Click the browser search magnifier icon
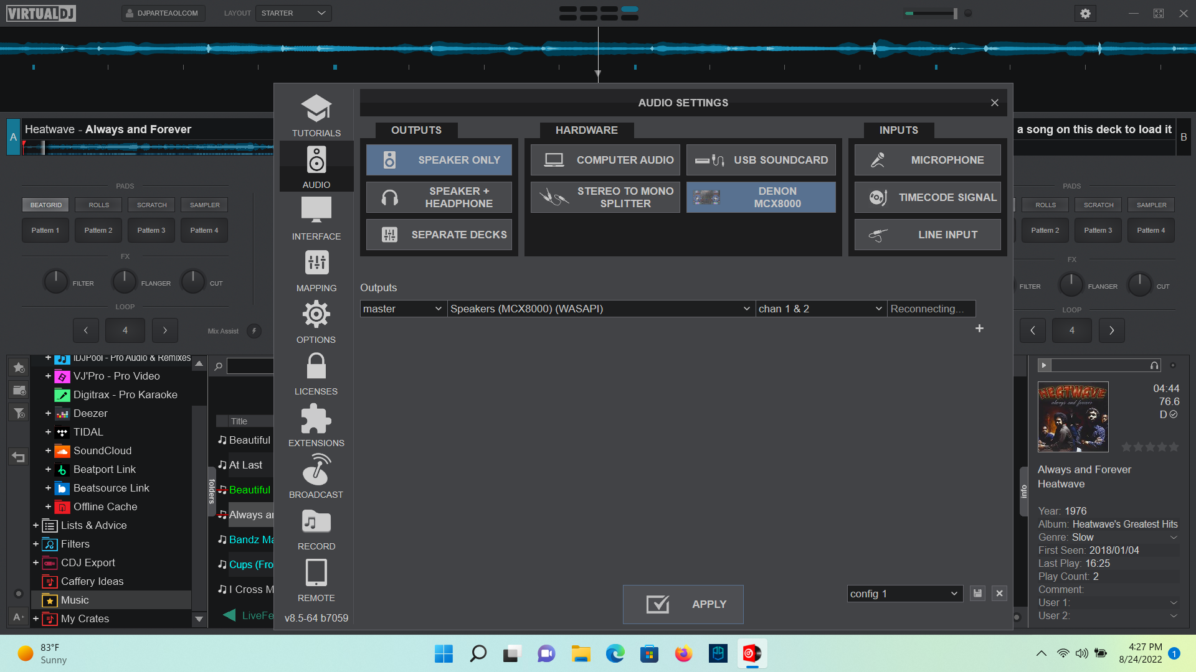1196x672 pixels. (218, 366)
